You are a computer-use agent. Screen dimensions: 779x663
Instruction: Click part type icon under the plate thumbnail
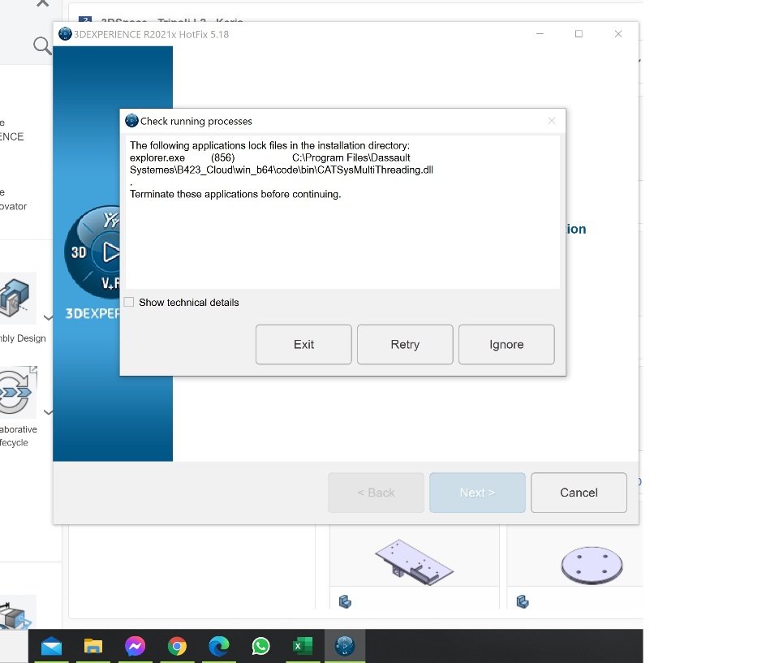pos(345,602)
